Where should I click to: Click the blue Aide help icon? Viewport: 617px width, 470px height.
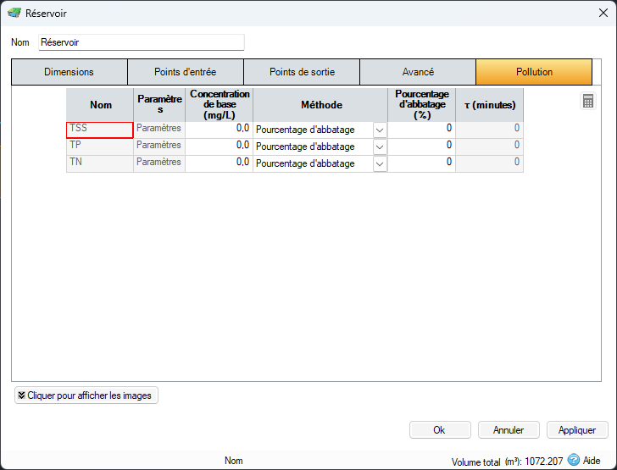coord(574,459)
